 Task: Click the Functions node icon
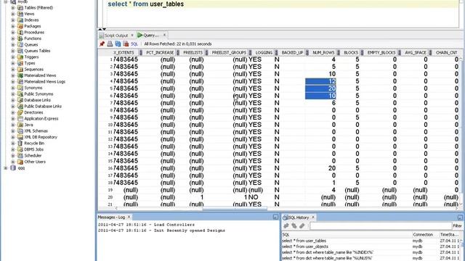pos(20,38)
